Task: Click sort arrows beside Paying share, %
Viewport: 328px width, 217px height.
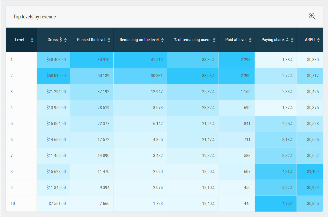Action: point(292,40)
